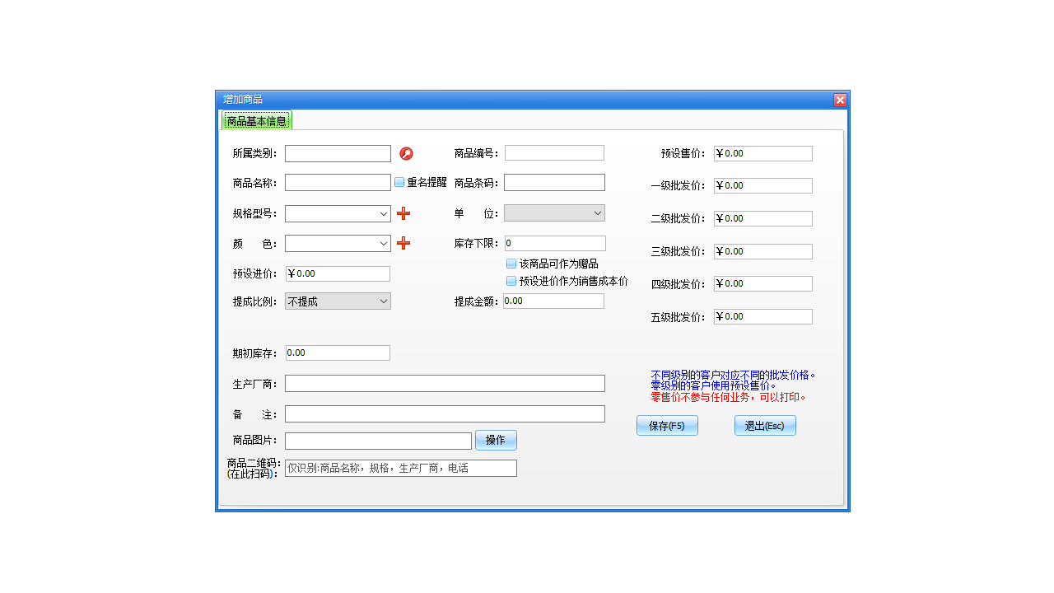Click the 商品二维码 scan input box
This screenshot has height=593, width=1054.
(x=400, y=468)
